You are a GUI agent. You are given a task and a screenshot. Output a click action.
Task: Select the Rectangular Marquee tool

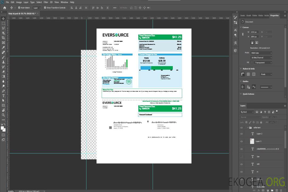[x=3, y=23]
